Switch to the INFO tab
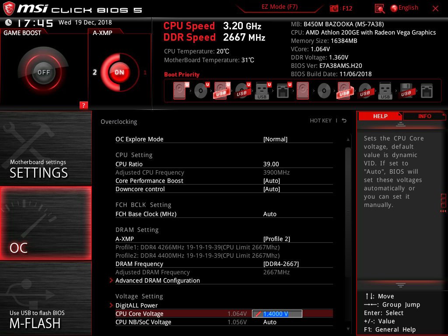Viewport: 448px width, 336px height. (424, 116)
